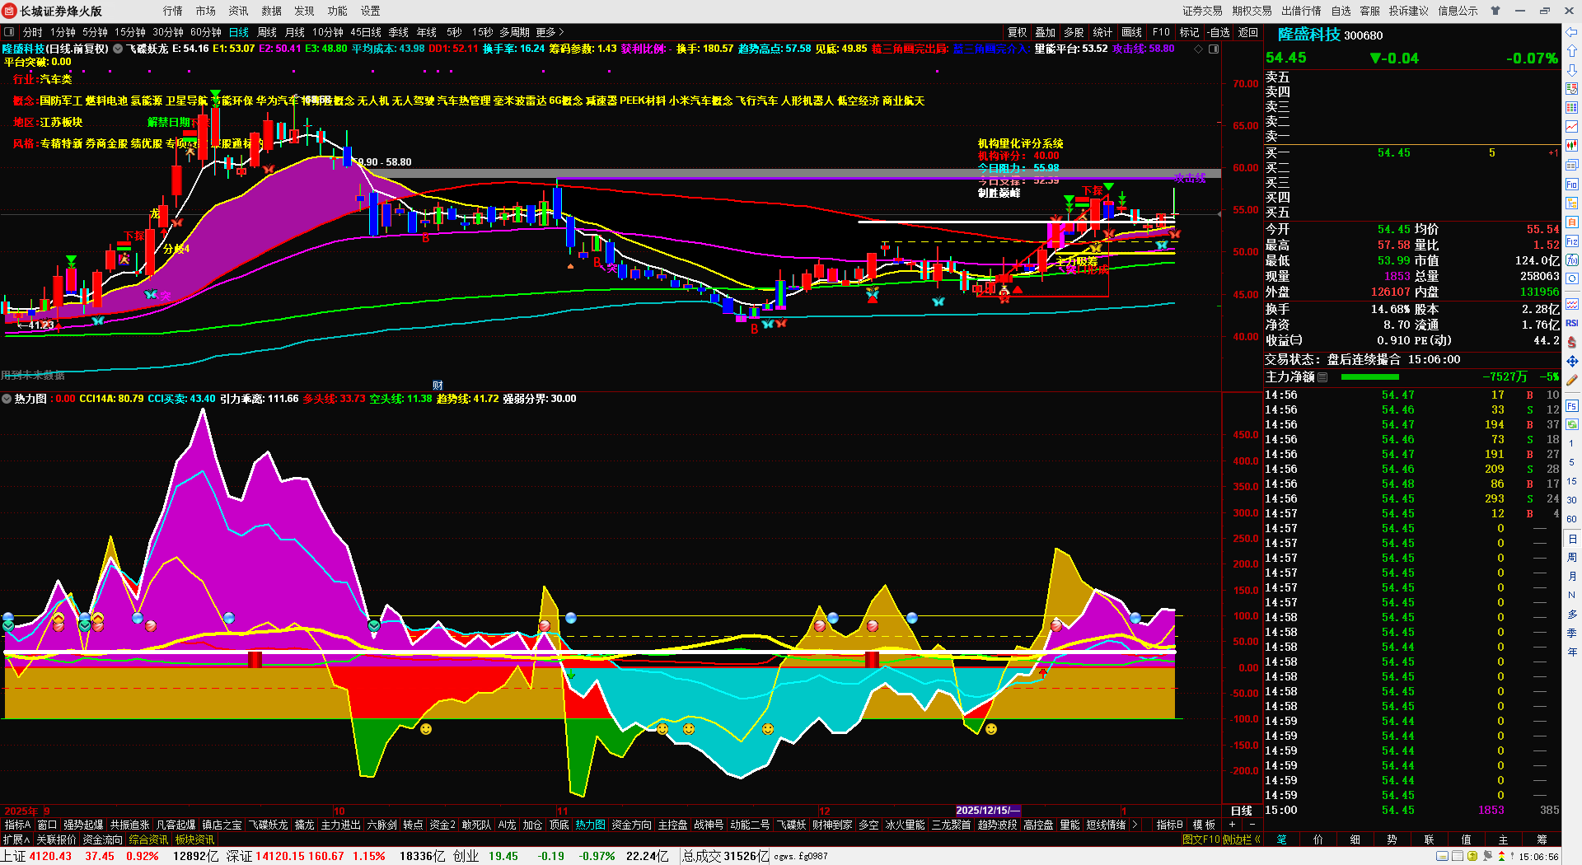
Task: Toggle 叠加 overlay mode
Action: (x=1046, y=32)
